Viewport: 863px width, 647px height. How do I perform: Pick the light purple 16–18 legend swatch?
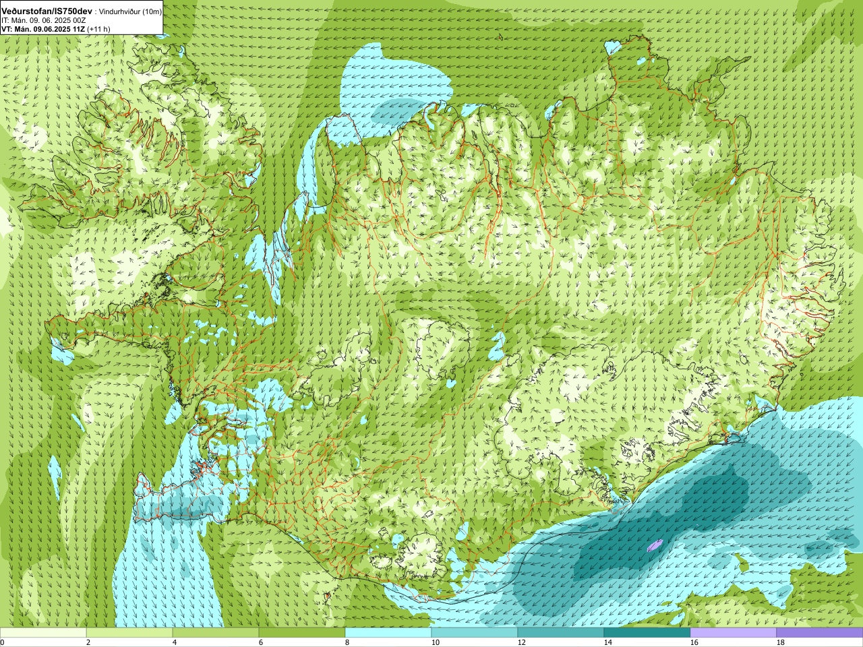pyautogui.click(x=734, y=633)
